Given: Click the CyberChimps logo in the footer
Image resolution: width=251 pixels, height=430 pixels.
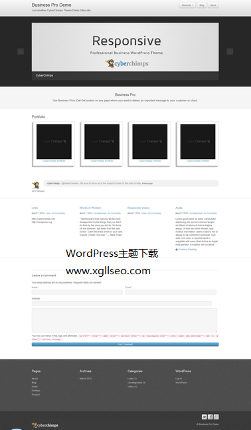Looking at the screenshot, I should click(45, 425).
